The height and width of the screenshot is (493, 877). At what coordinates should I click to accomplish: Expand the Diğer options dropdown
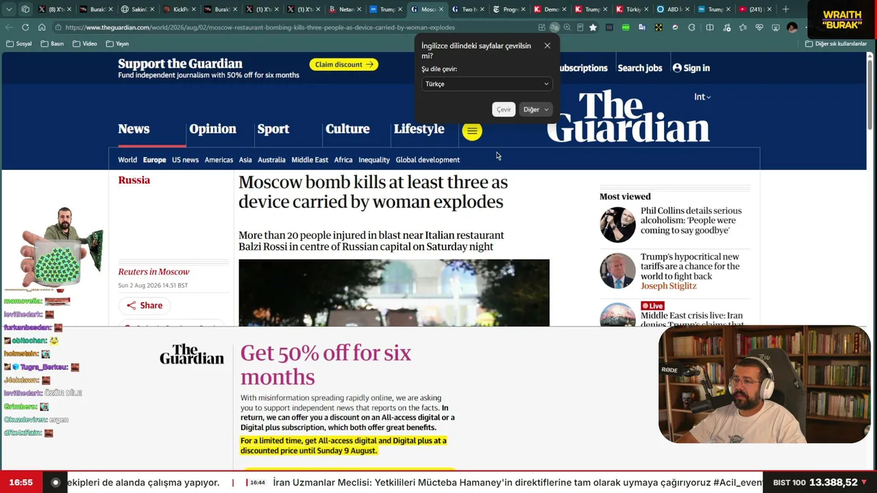point(535,110)
